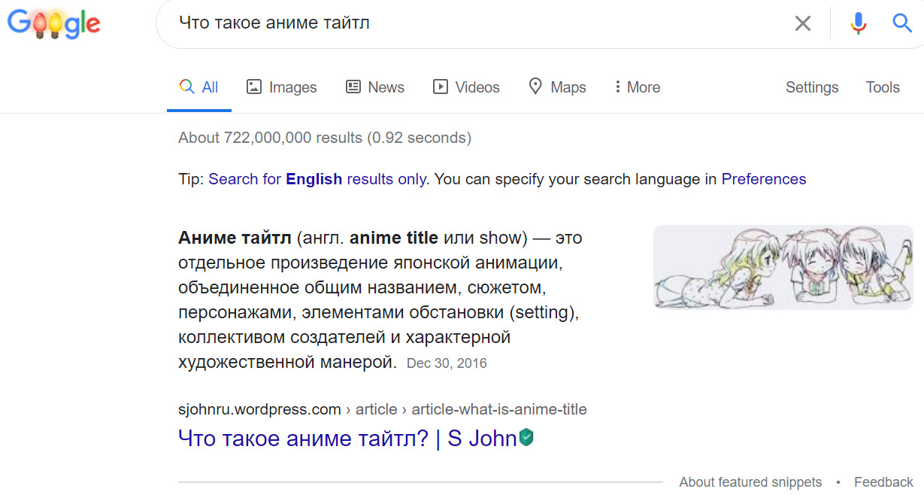924x495 pixels.
Task: Expand the More search categories menu
Action: pos(637,87)
